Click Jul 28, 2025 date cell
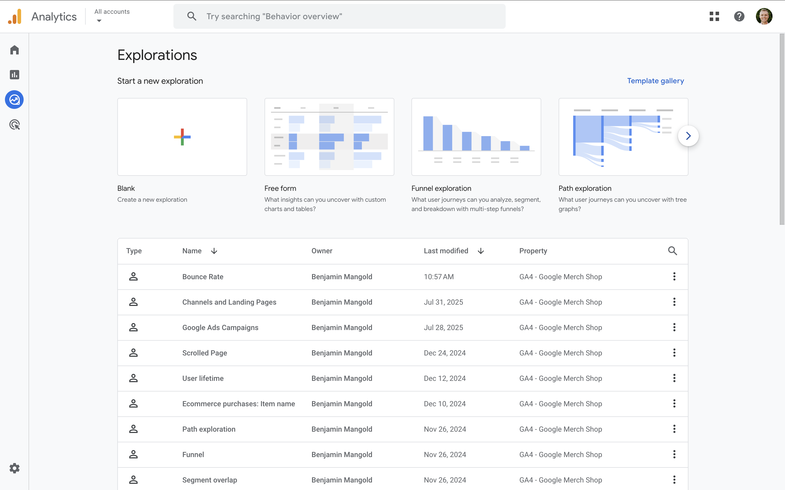The image size is (785, 490). (x=443, y=328)
